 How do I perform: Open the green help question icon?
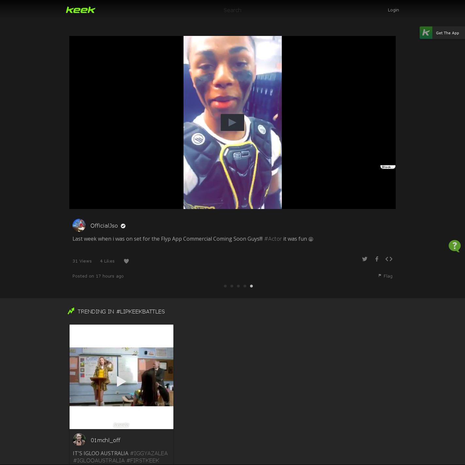tap(455, 246)
